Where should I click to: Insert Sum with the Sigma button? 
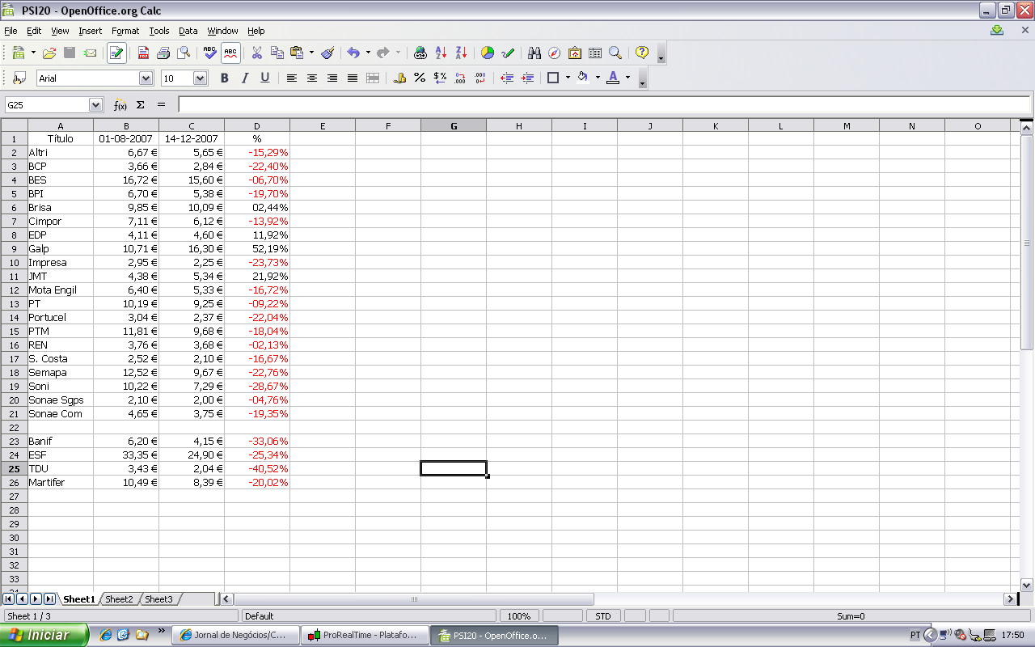pyautogui.click(x=141, y=105)
